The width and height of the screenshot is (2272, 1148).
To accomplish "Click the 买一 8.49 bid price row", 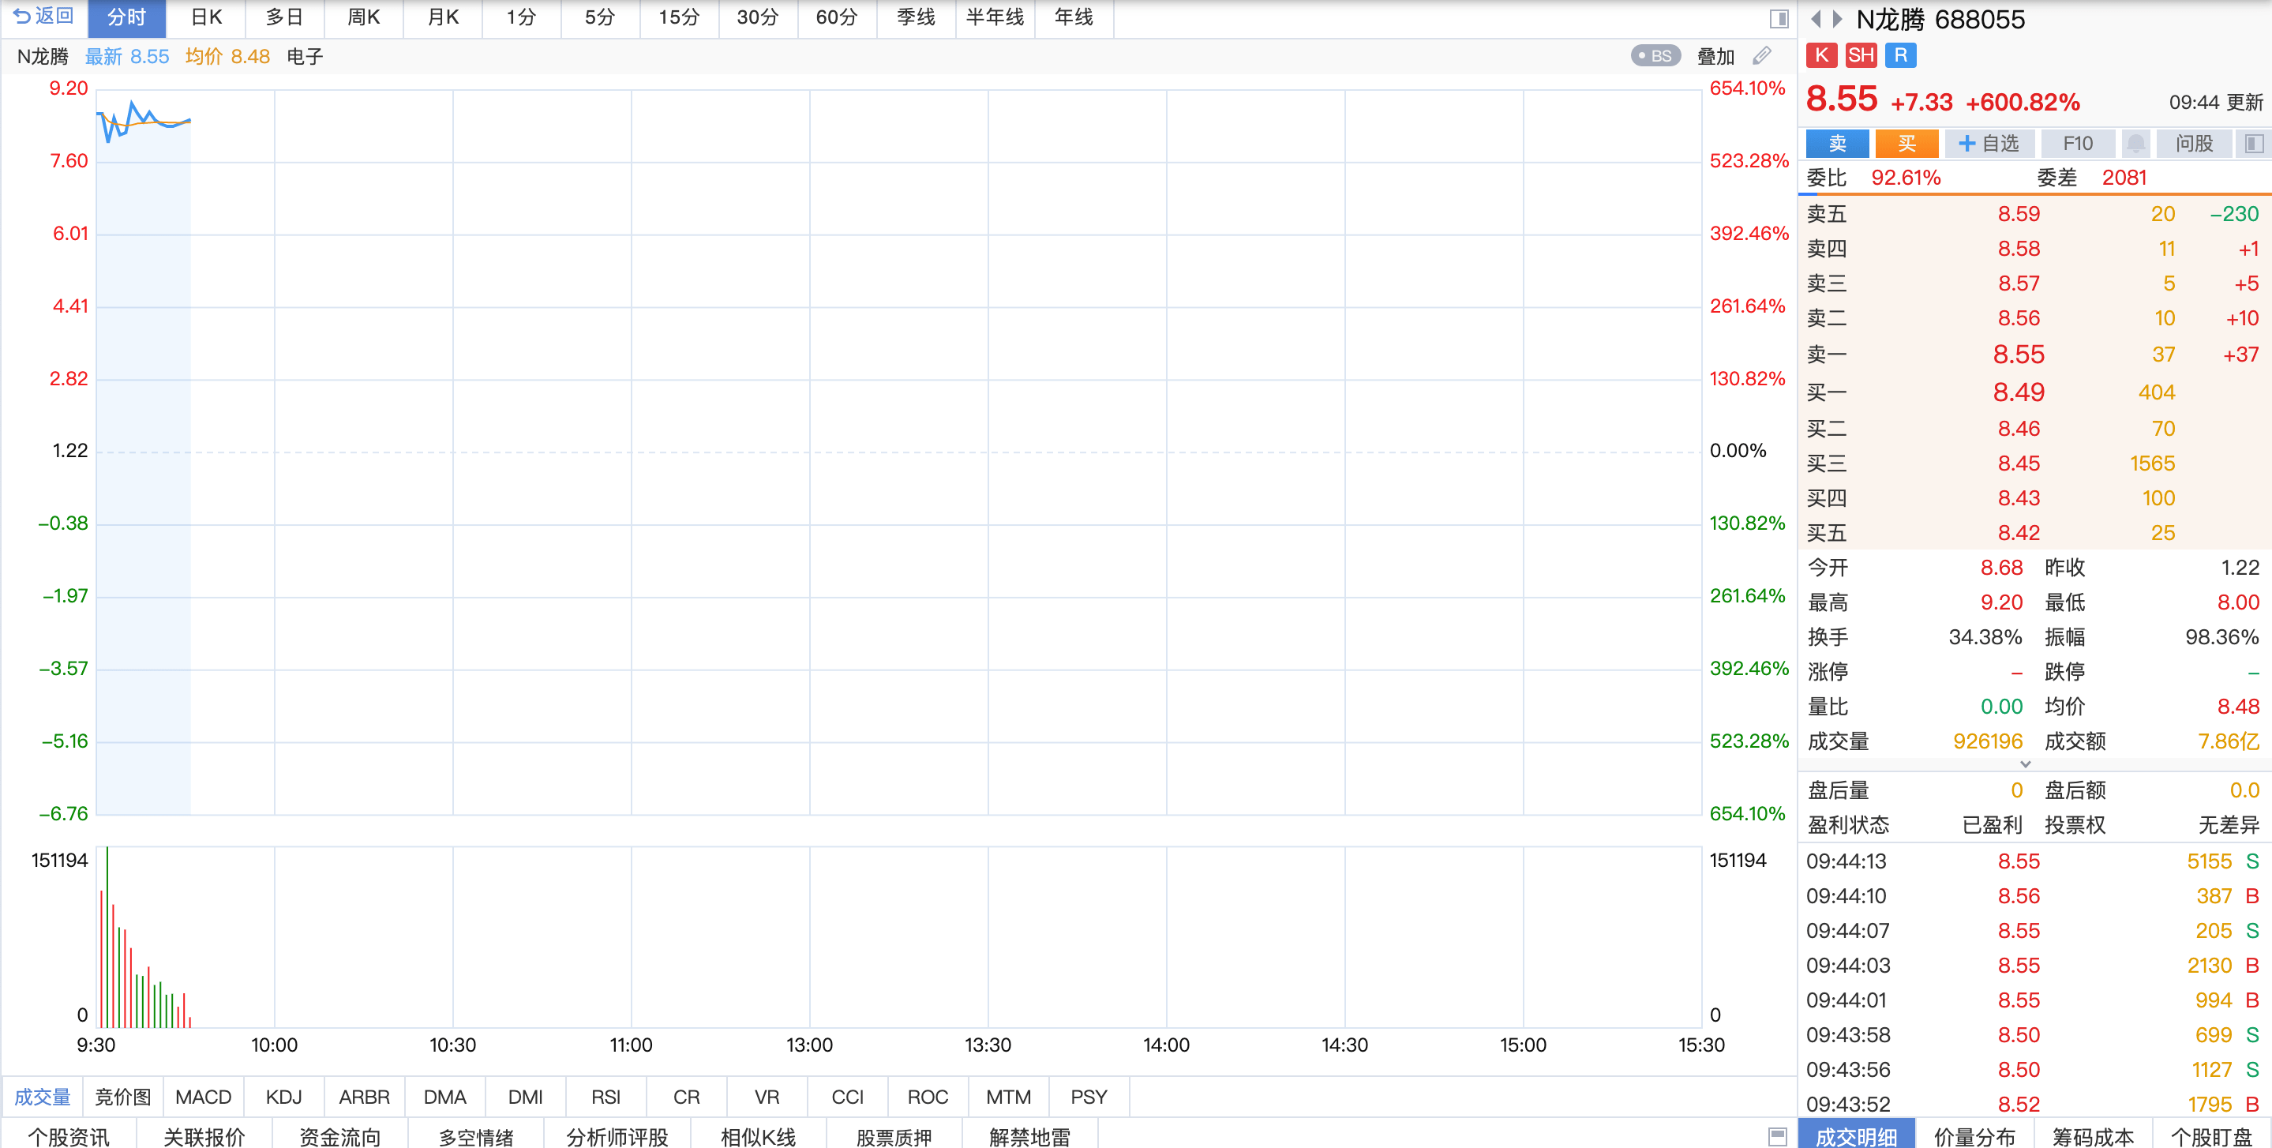I will click(2034, 392).
